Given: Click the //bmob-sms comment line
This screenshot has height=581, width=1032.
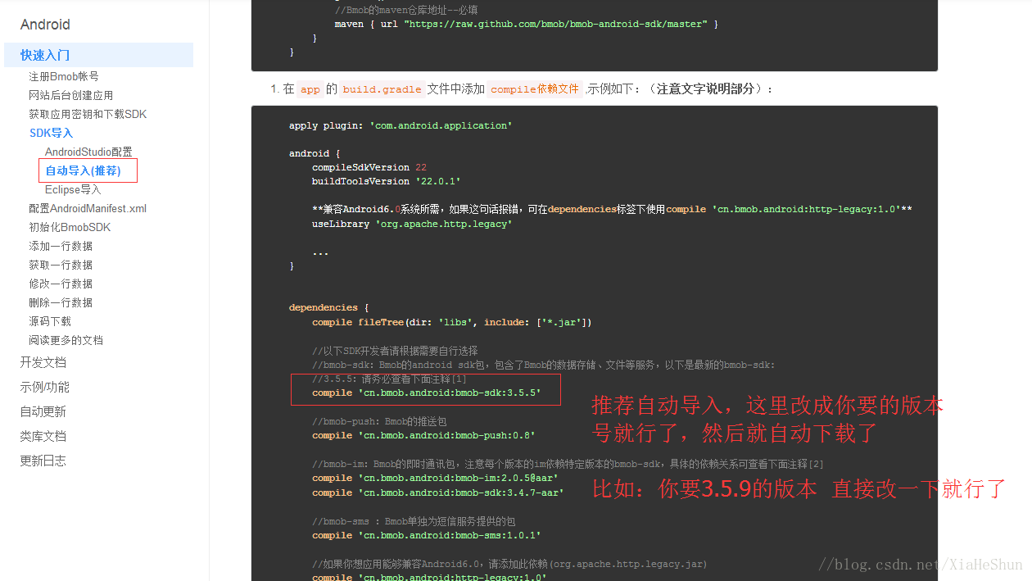Looking at the screenshot, I should pyautogui.click(x=414, y=521).
